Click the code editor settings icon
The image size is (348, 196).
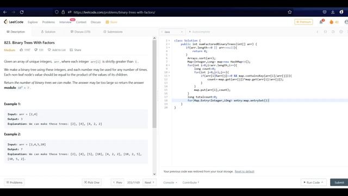[341, 32]
